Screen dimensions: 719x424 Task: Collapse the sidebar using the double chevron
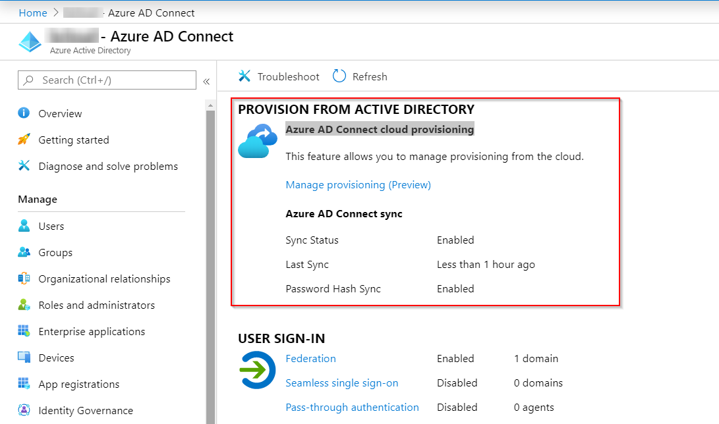(206, 80)
